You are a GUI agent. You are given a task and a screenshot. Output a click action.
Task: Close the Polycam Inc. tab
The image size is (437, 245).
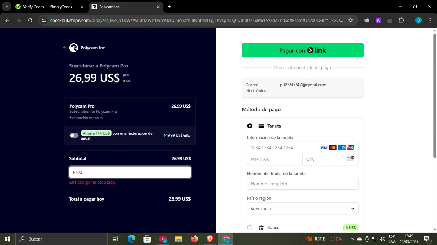click(x=158, y=7)
